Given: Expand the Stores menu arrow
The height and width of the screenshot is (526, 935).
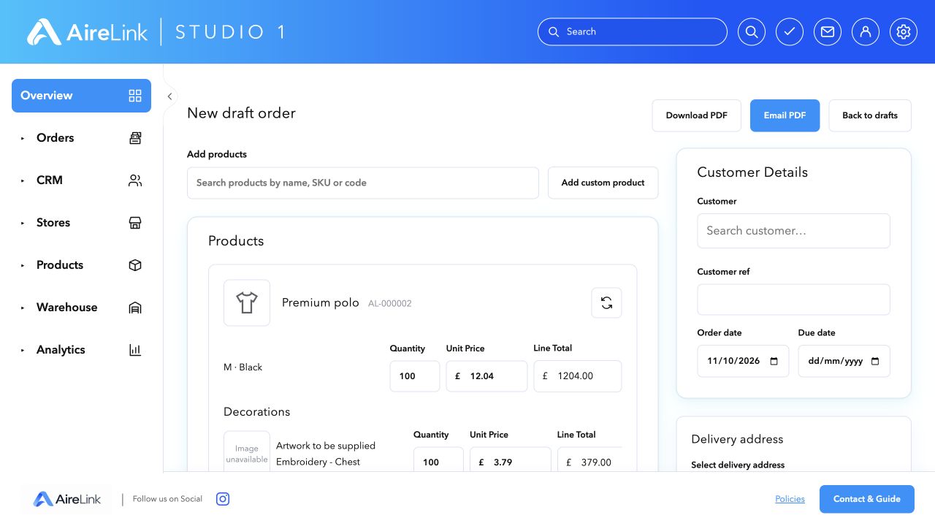Looking at the screenshot, I should click(23, 223).
